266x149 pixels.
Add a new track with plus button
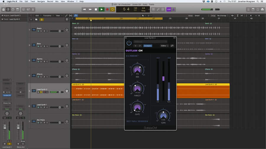31,20
